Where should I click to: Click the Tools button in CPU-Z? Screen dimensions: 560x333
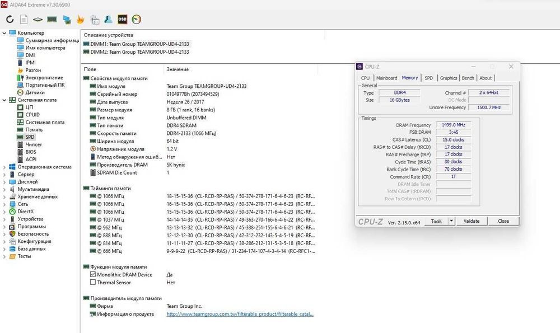coord(436,221)
